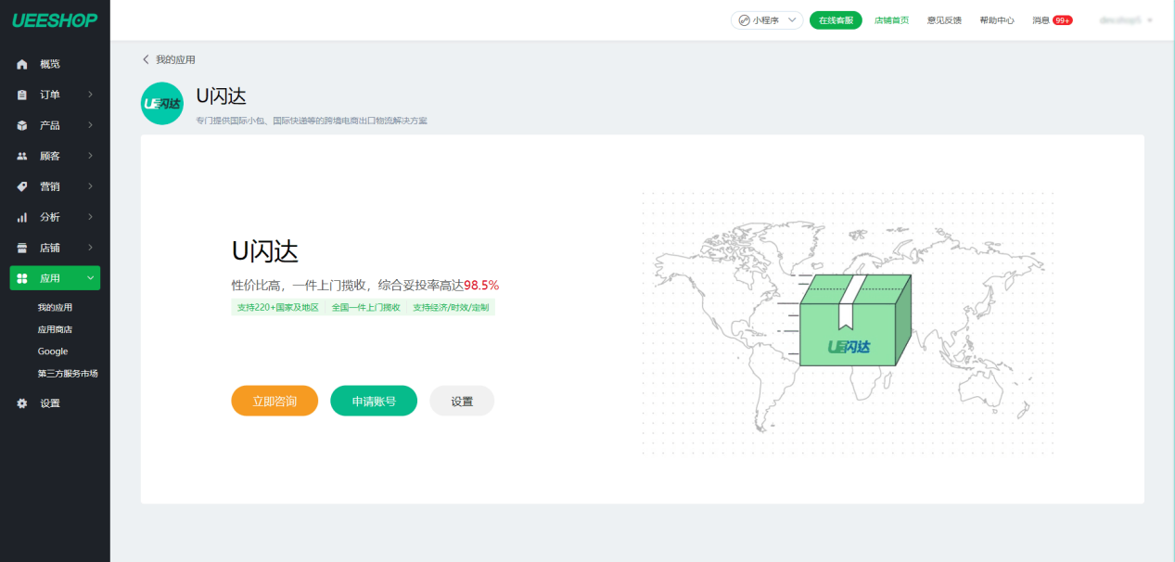The height and width of the screenshot is (562, 1175).
Task: Click the 小程序 circular icon
Action: point(744,19)
